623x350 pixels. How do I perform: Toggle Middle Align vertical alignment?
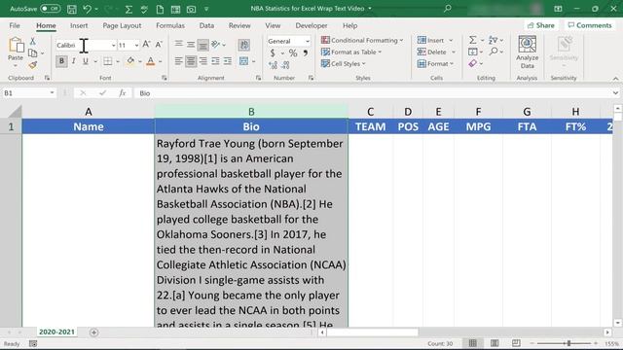191,45
